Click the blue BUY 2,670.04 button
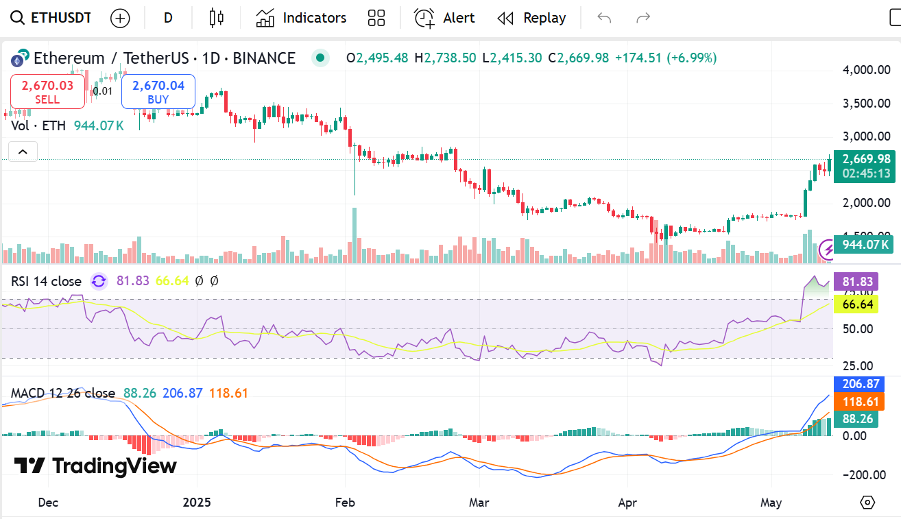Viewport: 901px width, 519px height. point(158,92)
